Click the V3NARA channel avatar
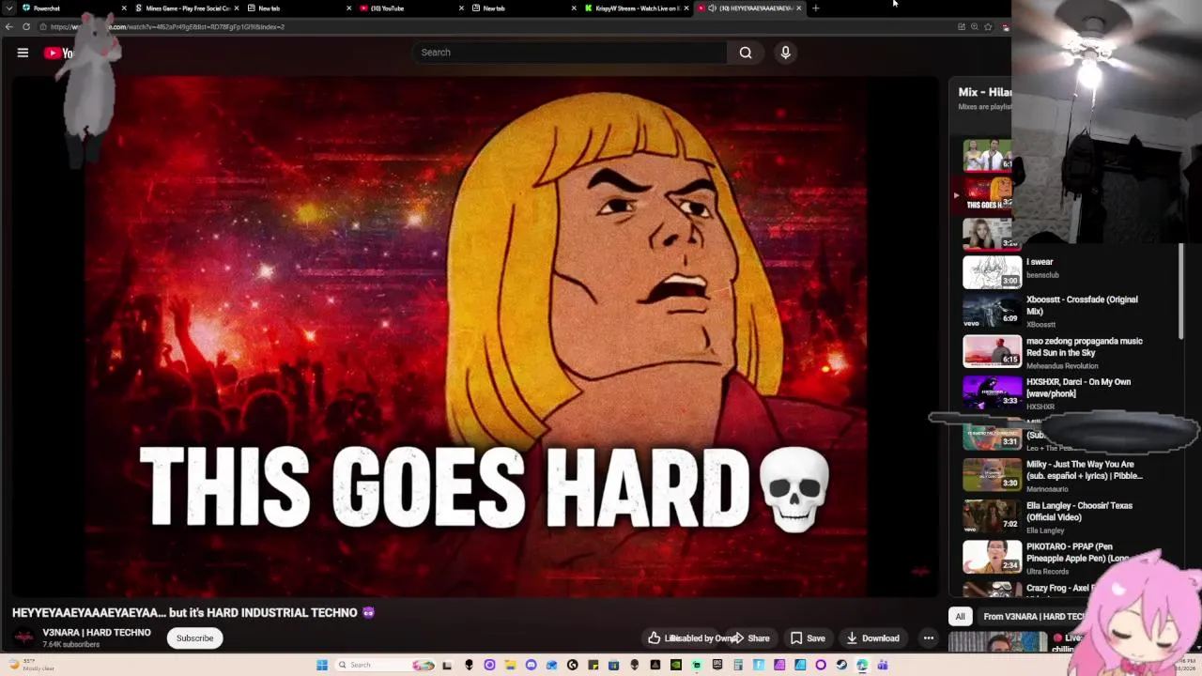 pos(24,638)
